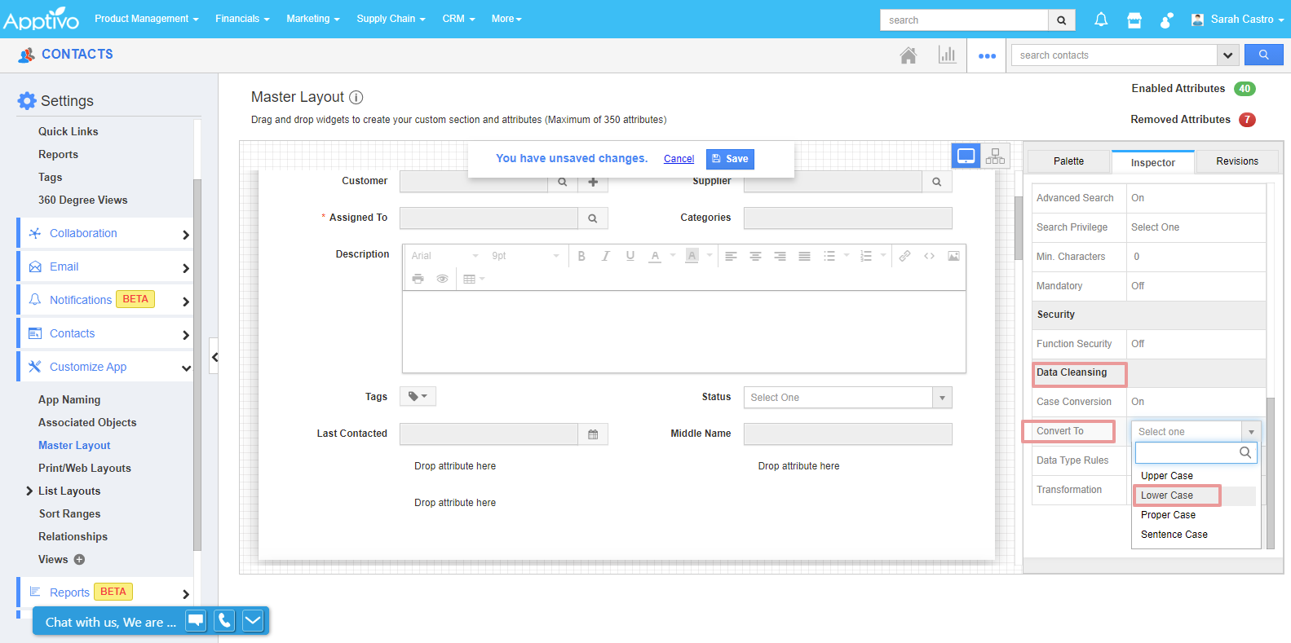Open Financials dropdown menu
The width and height of the screenshot is (1291, 643).
pos(242,19)
